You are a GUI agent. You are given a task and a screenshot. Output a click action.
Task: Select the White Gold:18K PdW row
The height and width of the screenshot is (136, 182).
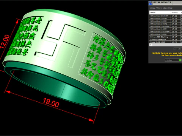[166, 32]
